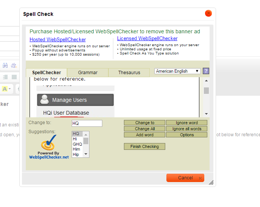
Task: Select suggestion GHQ in the list
Action: pos(77,144)
